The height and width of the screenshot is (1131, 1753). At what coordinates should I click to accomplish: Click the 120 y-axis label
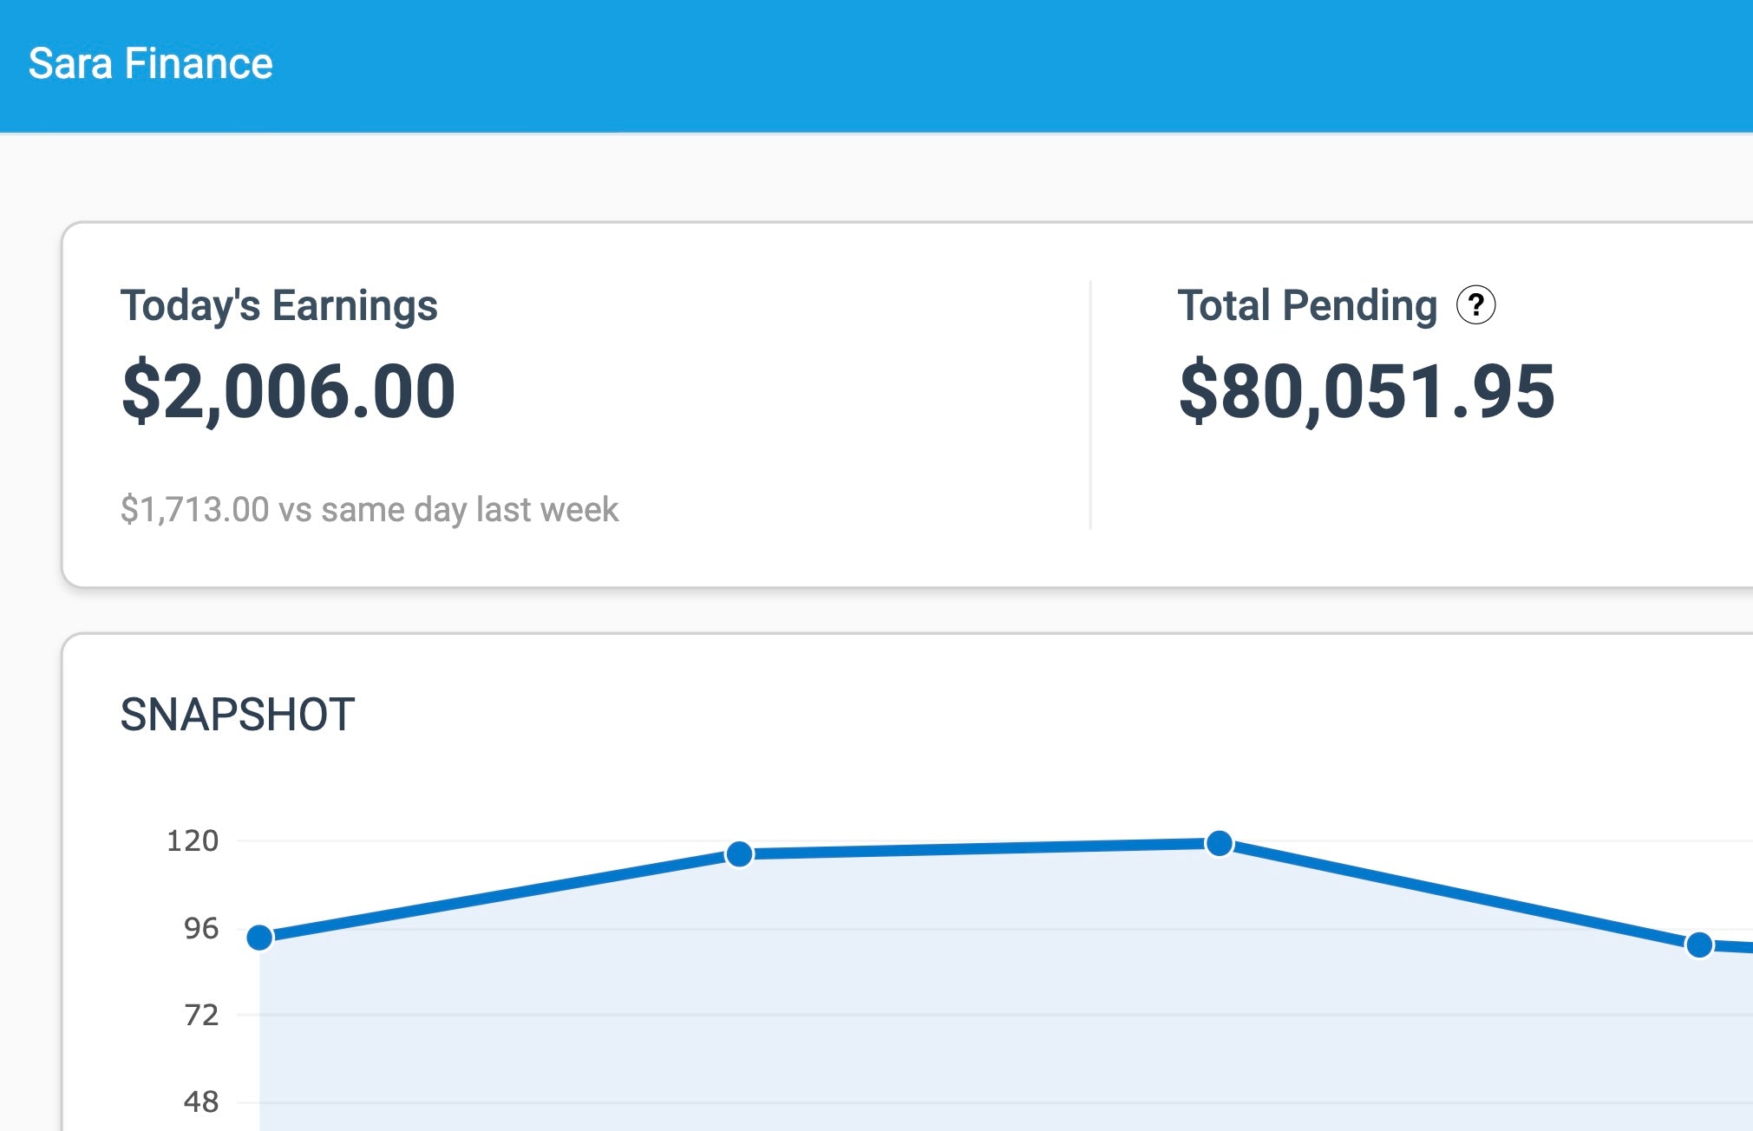(193, 840)
